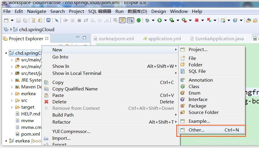Image resolution: width=259 pixels, height=148 pixels.
Task: Switch to the EurekaApplication.java editor tab
Action: pos(217,38)
